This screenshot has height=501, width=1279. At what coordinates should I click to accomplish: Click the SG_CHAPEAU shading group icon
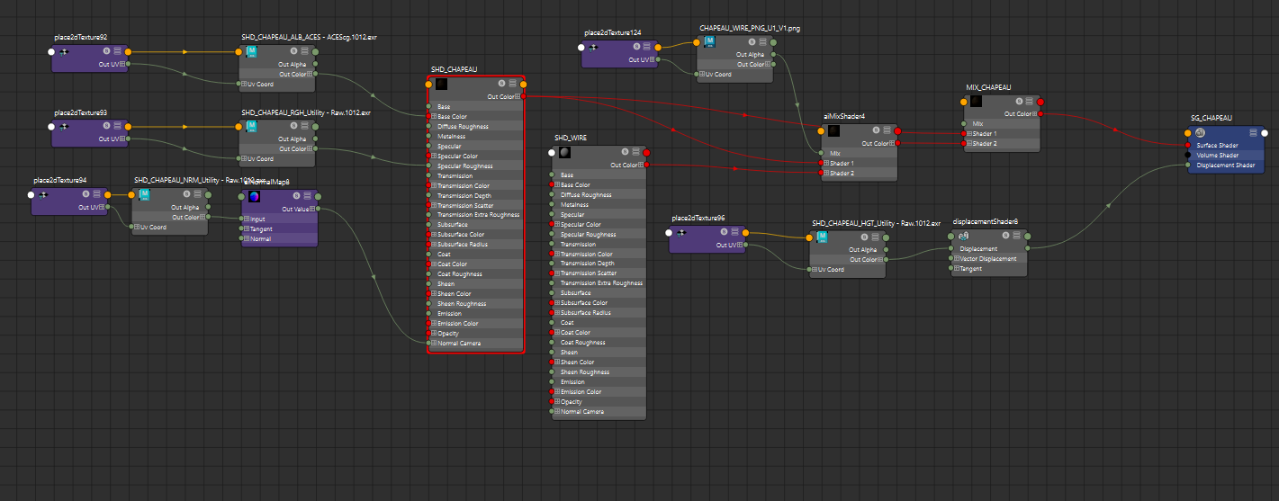tap(1200, 133)
